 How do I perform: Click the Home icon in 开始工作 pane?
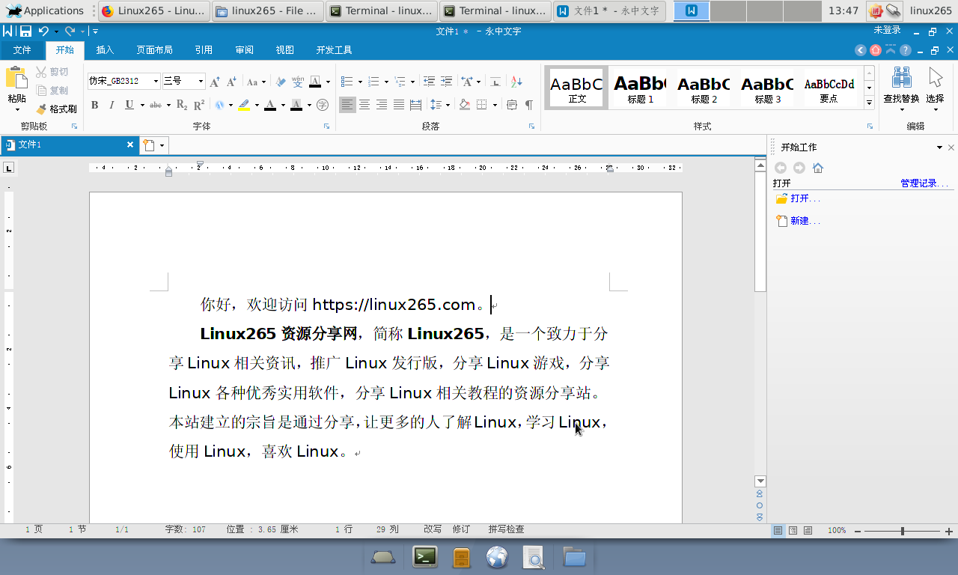click(x=818, y=168)
